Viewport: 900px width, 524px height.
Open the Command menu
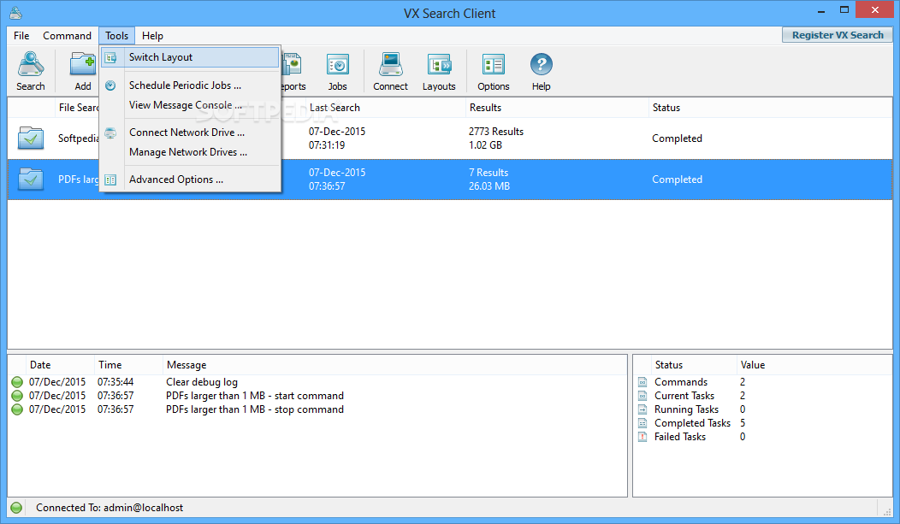[x=67, y=36]
